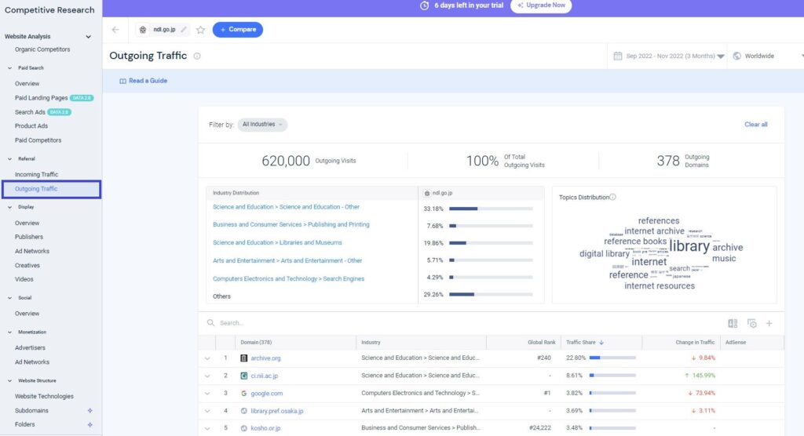Open Search Ads in sidebar
Viewport: 804px width, 436px height.
click(x=30, y=112)
